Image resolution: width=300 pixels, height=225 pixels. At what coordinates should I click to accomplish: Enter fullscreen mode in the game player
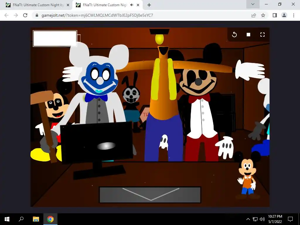pyautogui.click(x=262, y=35)
